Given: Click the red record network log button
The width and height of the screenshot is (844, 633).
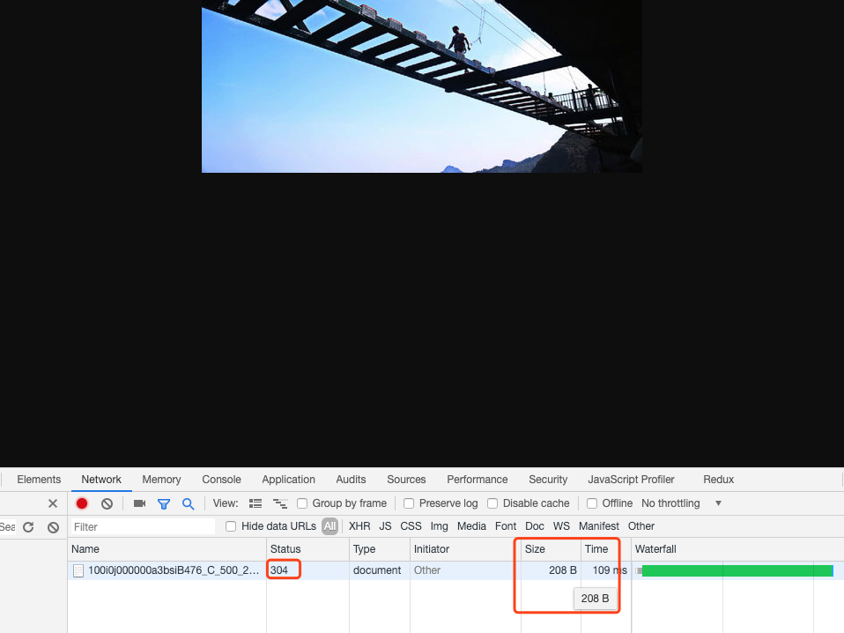Looking at the screenshot, I should click(x=82, y=503).
